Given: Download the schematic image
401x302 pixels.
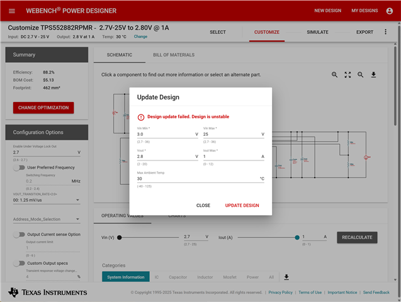Looking at the screenshot, I should point(373,75).
